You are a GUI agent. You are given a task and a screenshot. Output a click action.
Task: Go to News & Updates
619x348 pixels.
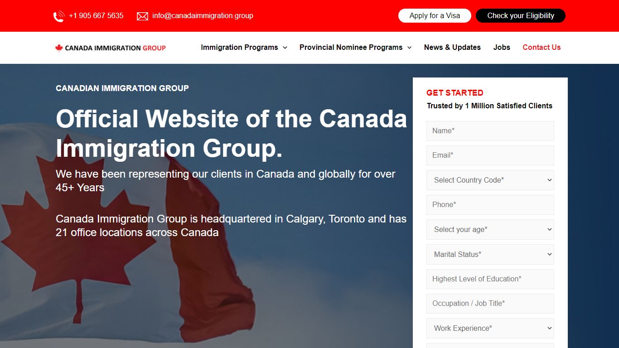tap(452, 47)
